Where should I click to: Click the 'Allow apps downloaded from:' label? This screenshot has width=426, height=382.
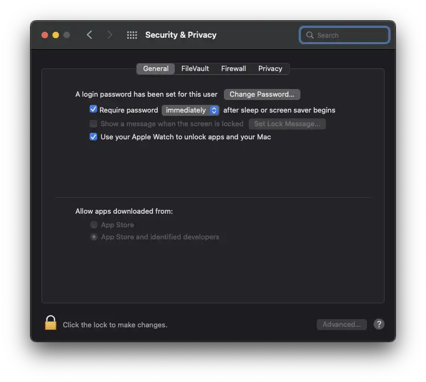click(124, 211)
